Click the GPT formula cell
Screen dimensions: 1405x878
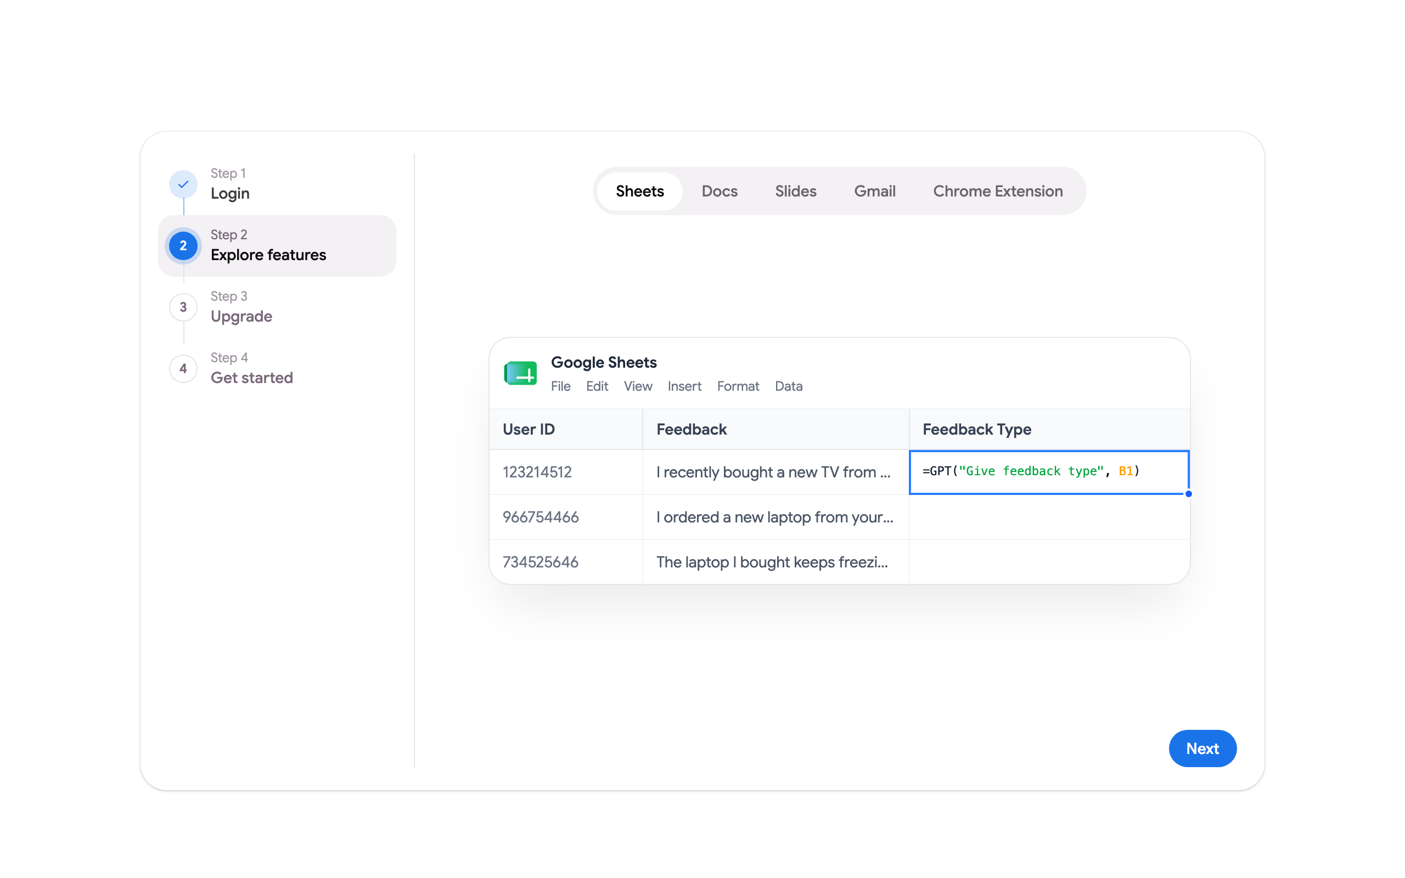click(1049, 471)
